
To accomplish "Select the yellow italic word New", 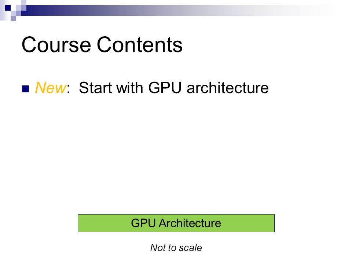I will pos(51,87).
